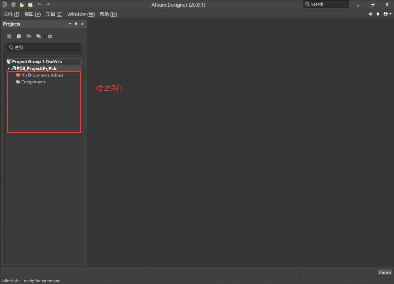Click the Projects panel compile document icon
Image resolution: width=394 pixels, height=284 pixels.
click(19, 37)
